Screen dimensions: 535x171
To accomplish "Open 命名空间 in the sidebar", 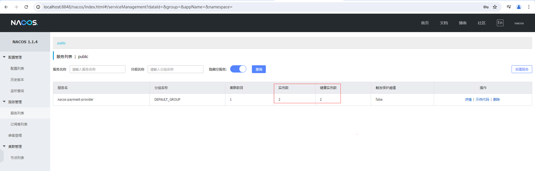I will pyautogui.click(x=15, y=135).
